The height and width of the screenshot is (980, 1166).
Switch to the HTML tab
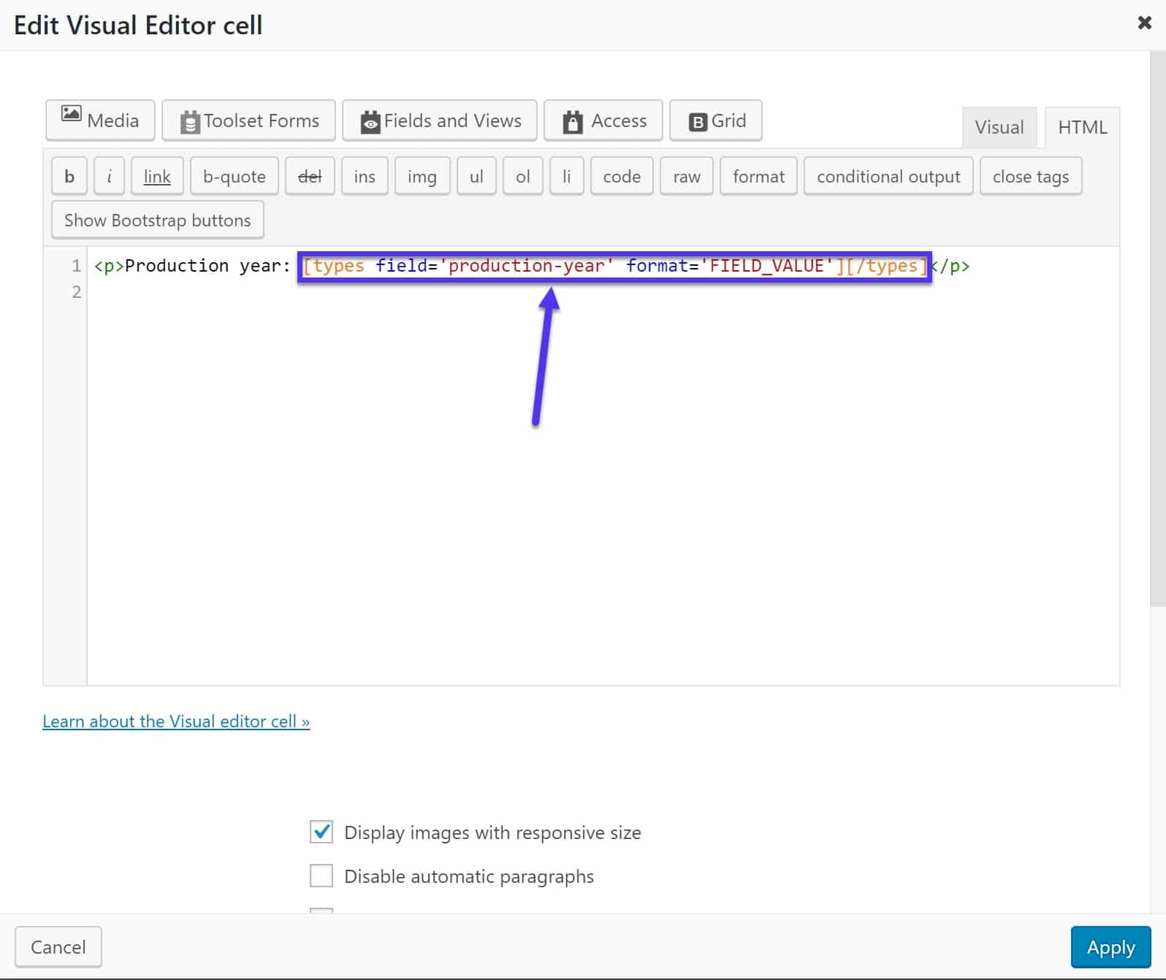pyautogui.click(x=1082, y=127)
